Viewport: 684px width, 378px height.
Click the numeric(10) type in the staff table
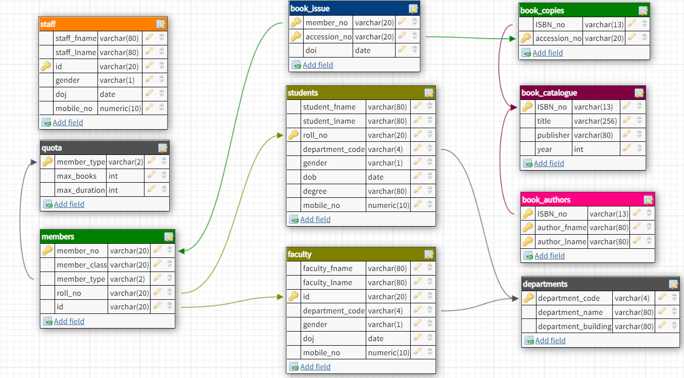click(120, 108)
